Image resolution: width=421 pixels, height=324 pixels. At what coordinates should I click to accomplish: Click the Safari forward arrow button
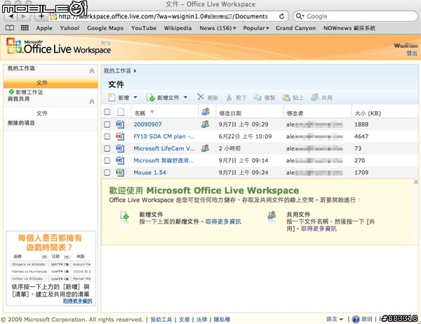[x=24, y=17]
